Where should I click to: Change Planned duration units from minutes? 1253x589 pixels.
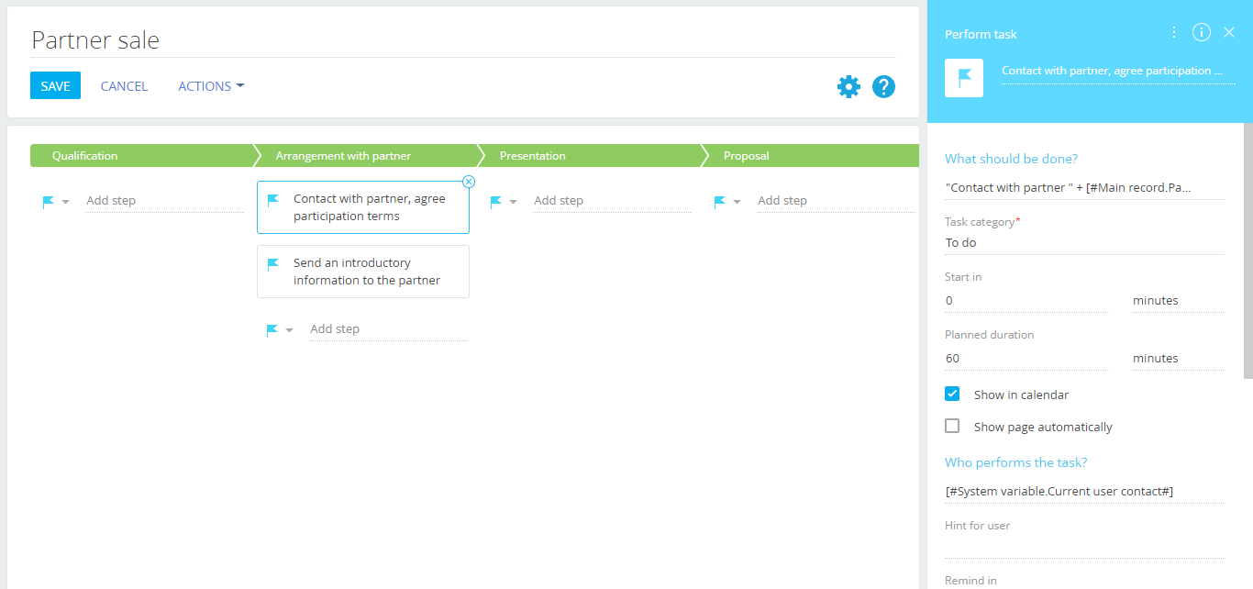point(1178,359)
